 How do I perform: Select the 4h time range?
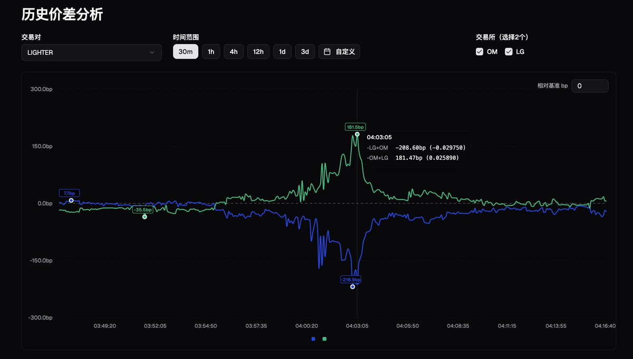(234, 52)
